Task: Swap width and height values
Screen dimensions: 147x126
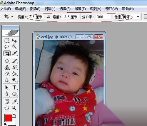Action: coord(48,17)
